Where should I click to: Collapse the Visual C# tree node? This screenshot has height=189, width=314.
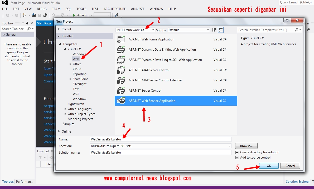tap(65, 49)
